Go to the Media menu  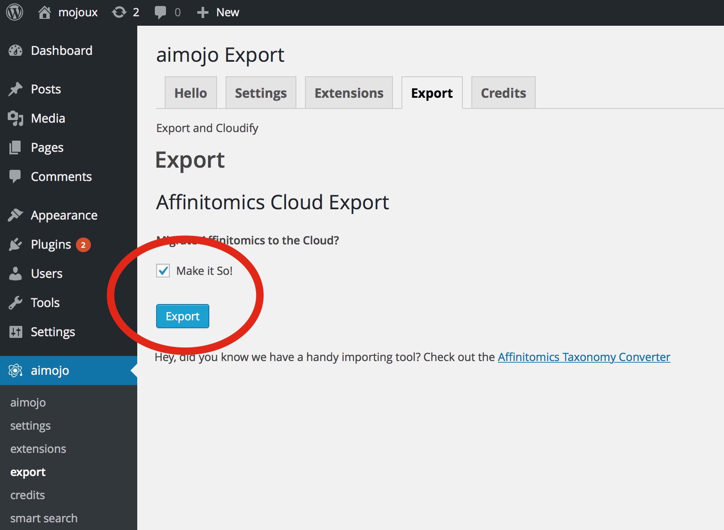pos(69,118)
